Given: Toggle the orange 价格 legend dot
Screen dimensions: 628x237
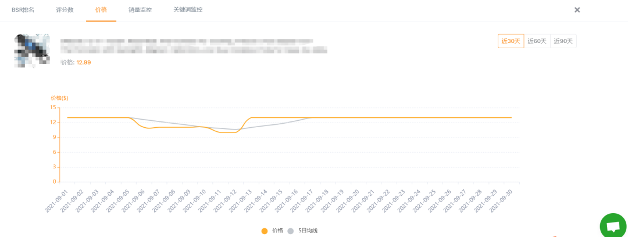Looking at the screenshot, I should point(265,231).
